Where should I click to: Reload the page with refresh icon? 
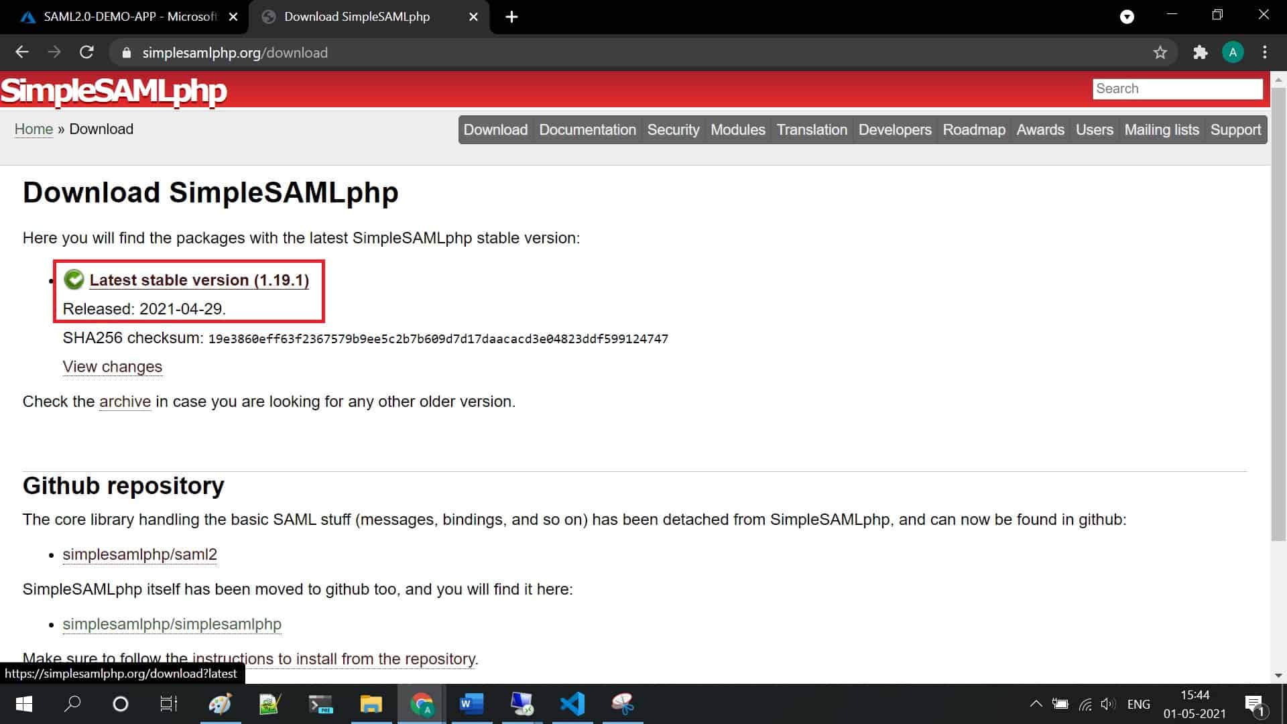click(x=86, y=52)
